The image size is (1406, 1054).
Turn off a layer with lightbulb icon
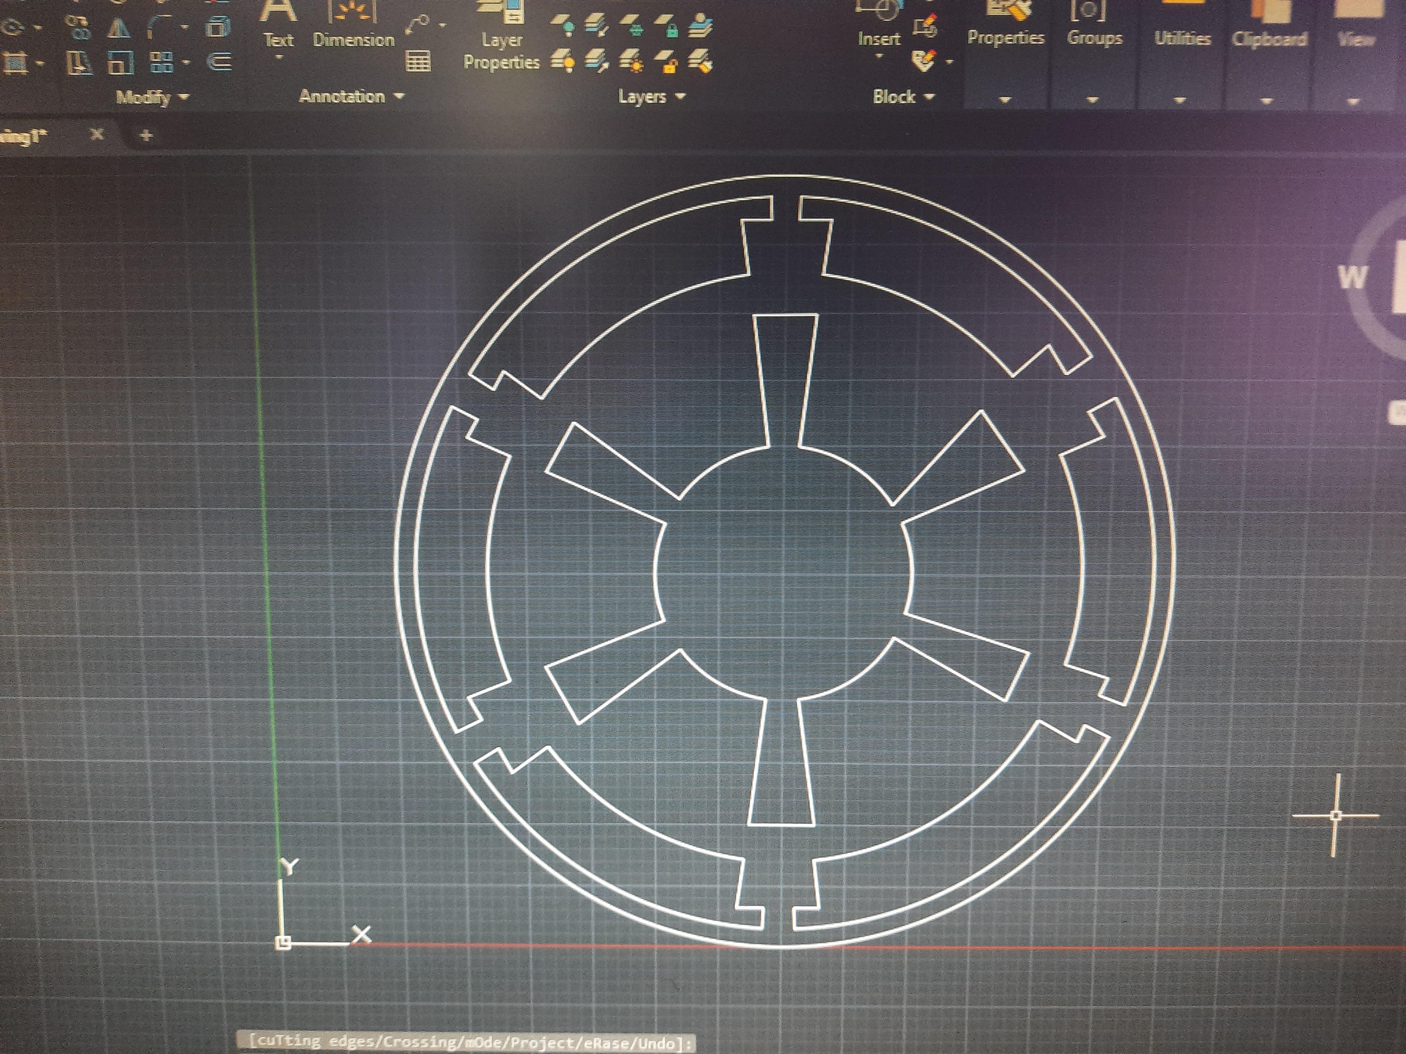click(x=564, y=27)
